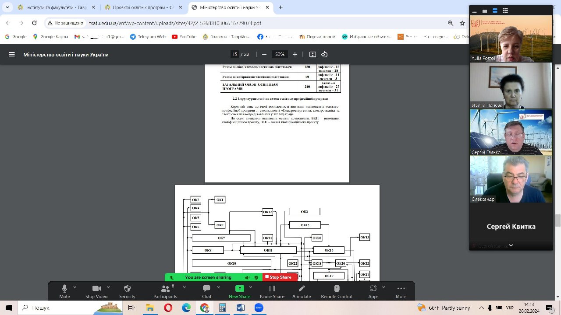
Task: Open the Google Карты bookmark
Action: click(x=50, y=37)
